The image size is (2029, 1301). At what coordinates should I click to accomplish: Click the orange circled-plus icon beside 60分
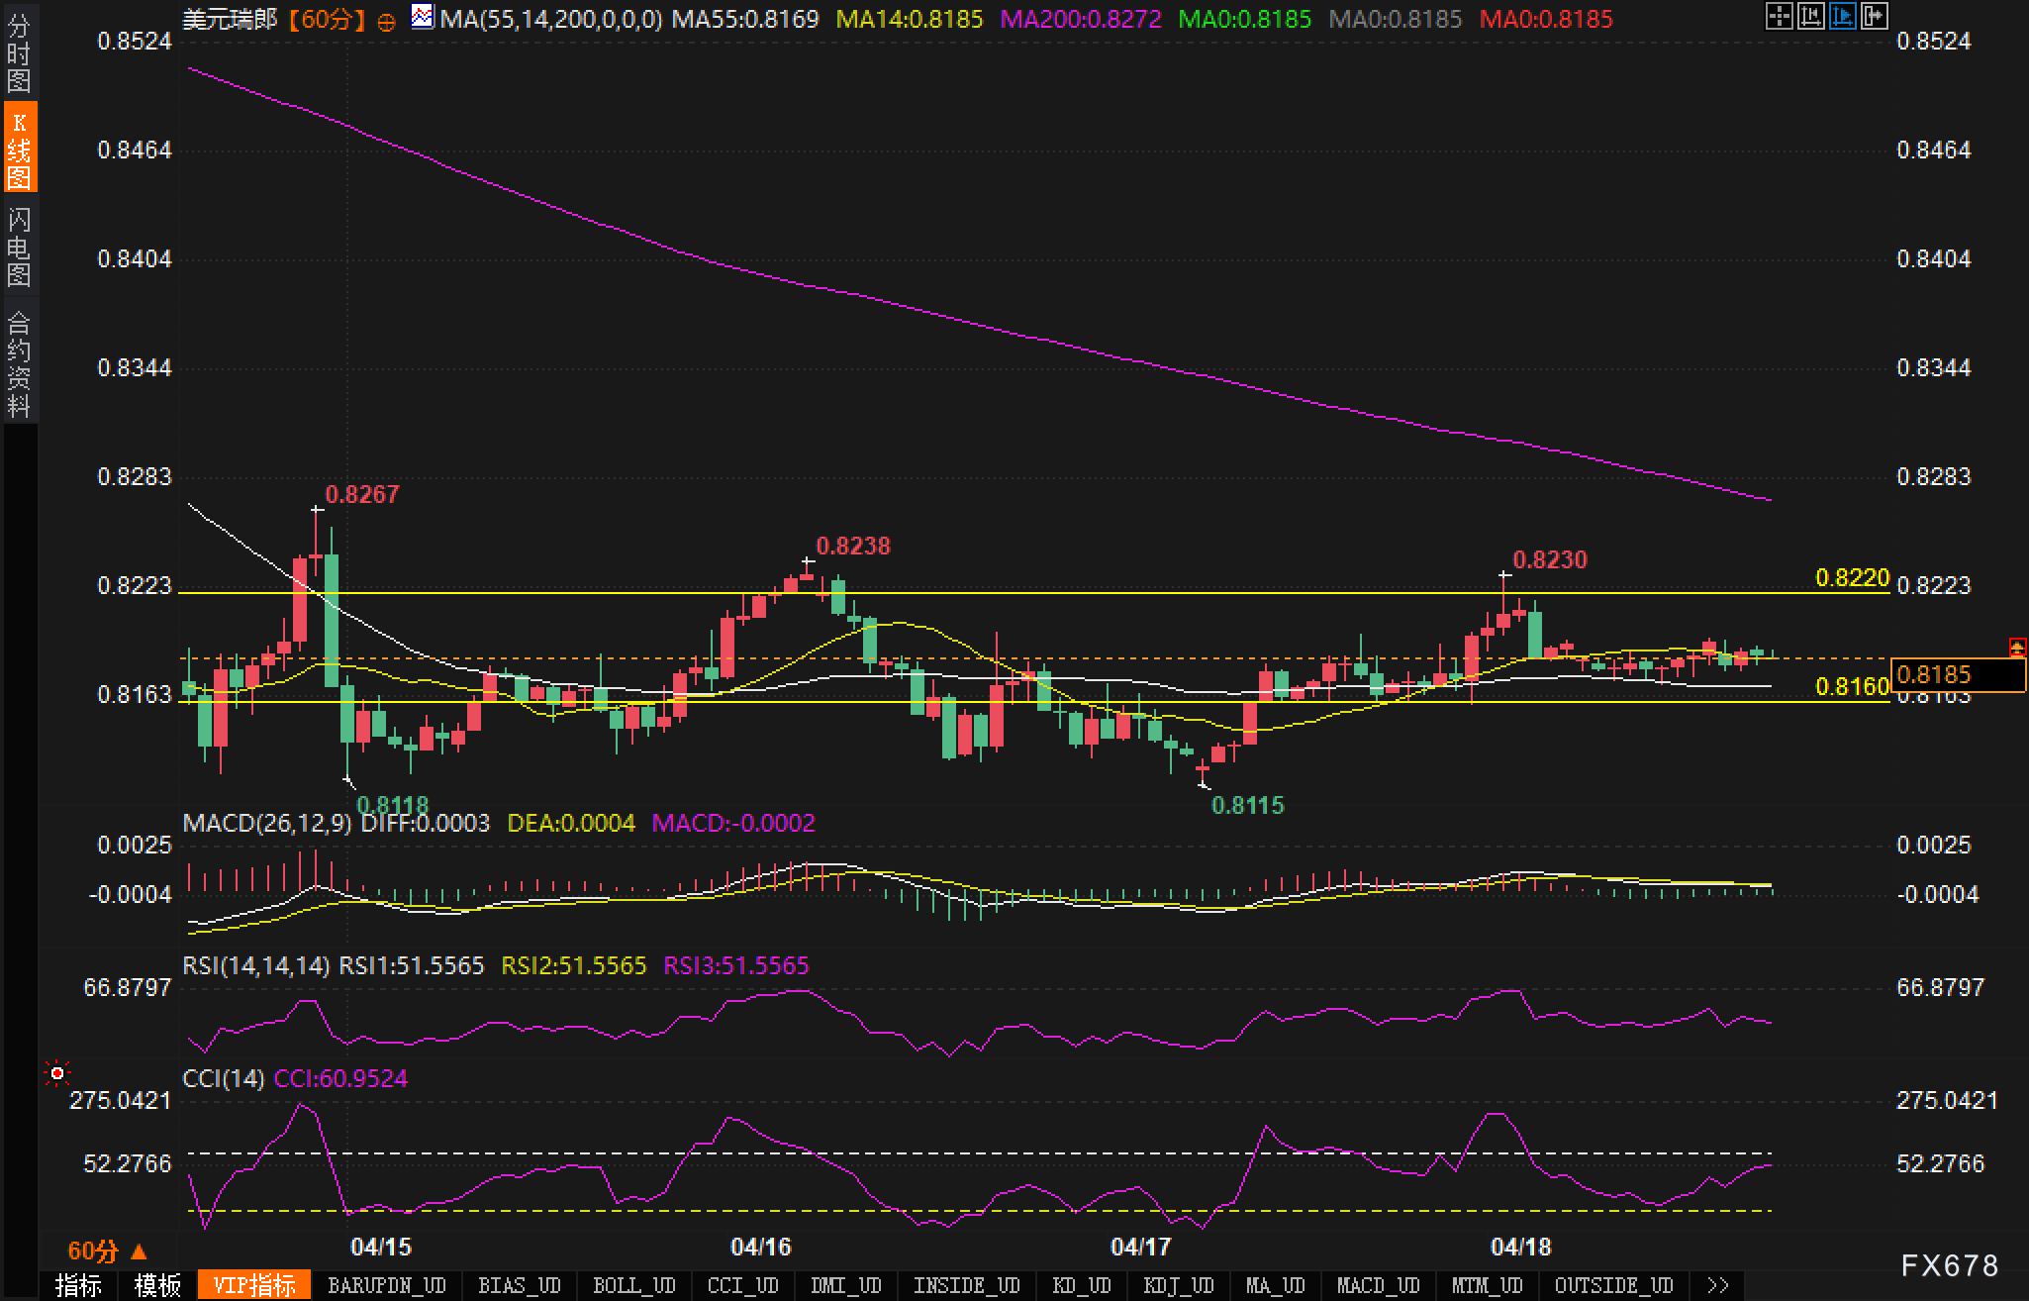387,22
